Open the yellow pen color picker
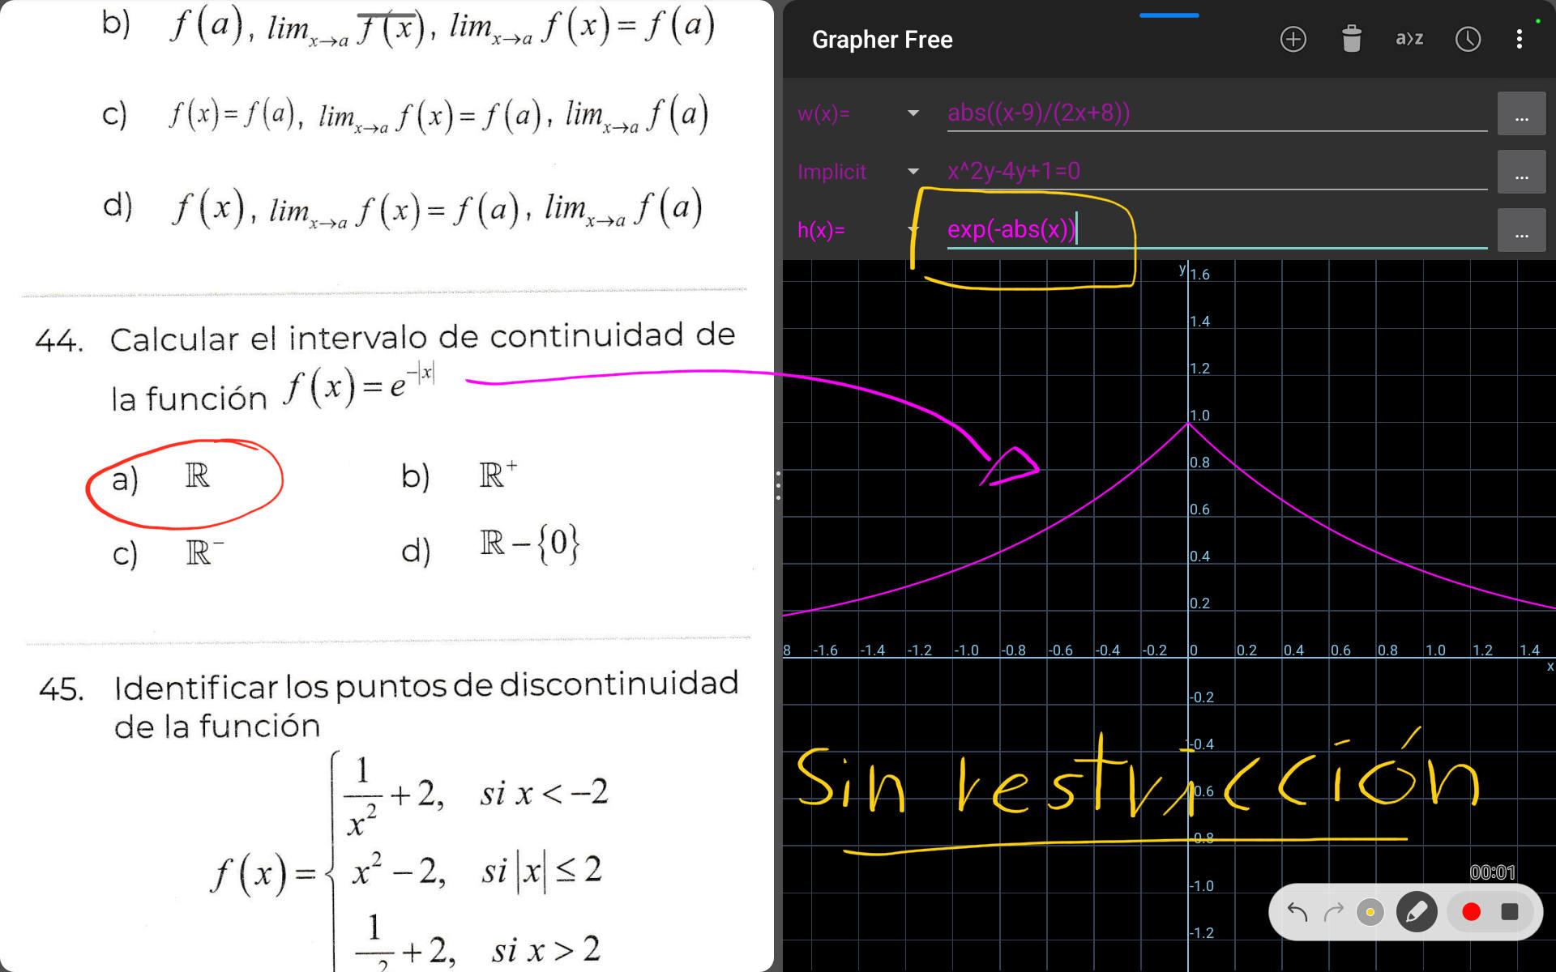 pyautogui.click(x=1370, y=911)
